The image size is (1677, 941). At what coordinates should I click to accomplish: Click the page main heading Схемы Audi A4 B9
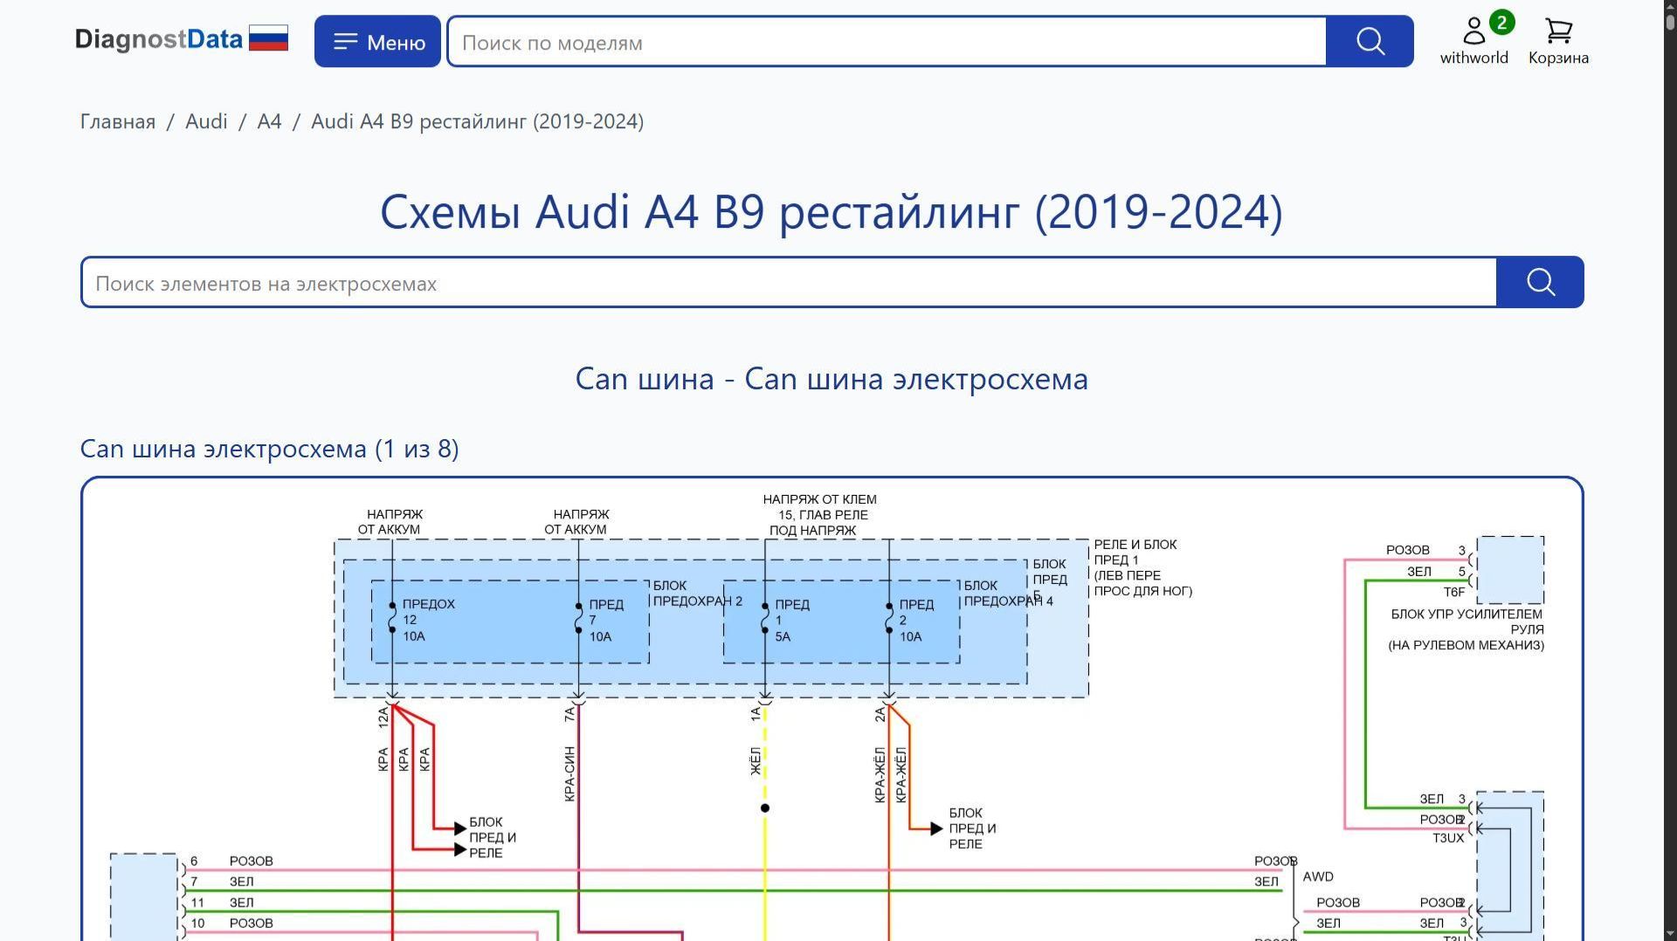click(x=832, y=212)
